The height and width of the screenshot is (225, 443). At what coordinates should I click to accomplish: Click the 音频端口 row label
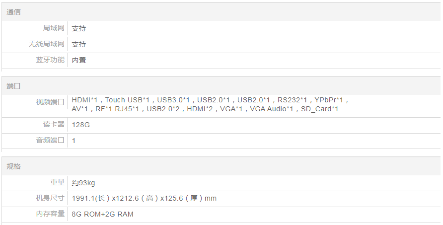50,140
